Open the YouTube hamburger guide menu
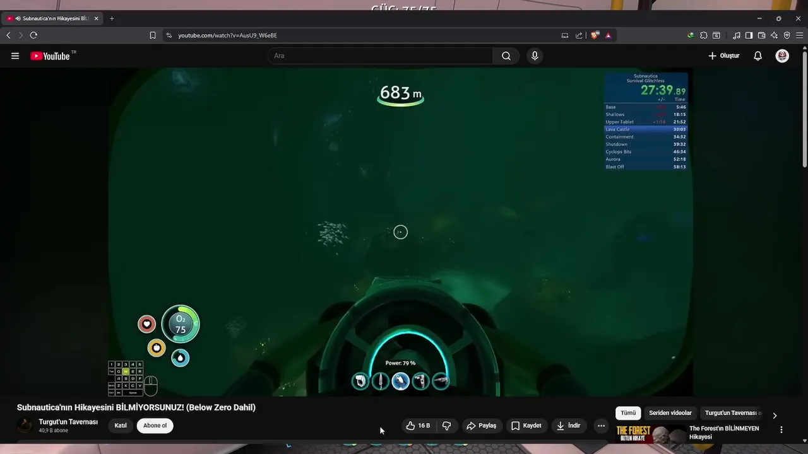This screenshot has width=808, height=454. coord(15,55)
